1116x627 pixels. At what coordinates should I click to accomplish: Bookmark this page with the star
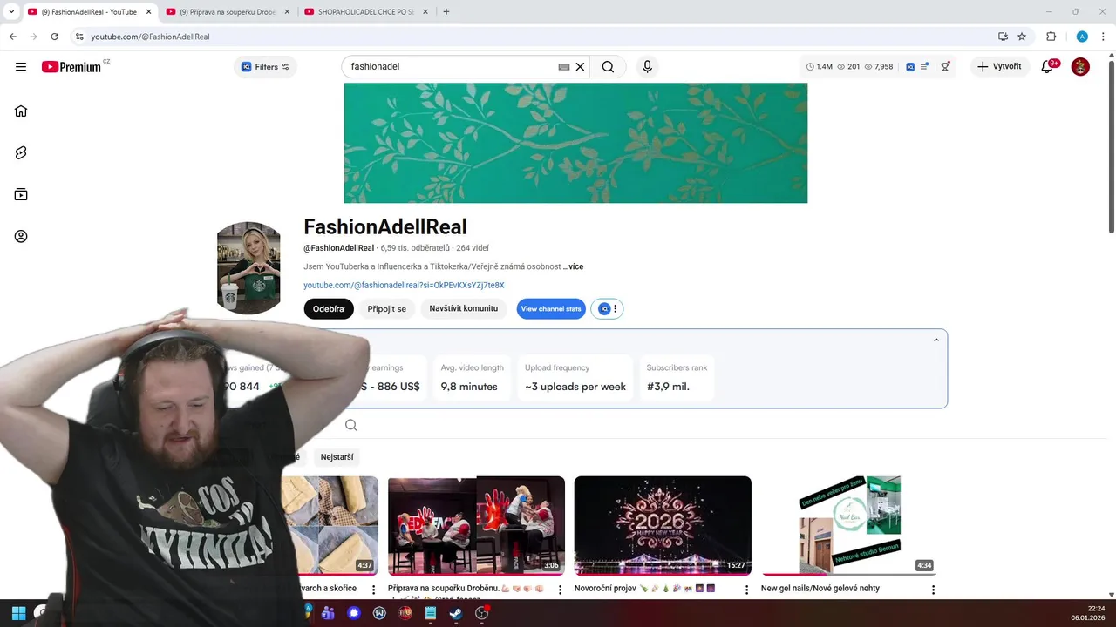tap(1022, 37)
